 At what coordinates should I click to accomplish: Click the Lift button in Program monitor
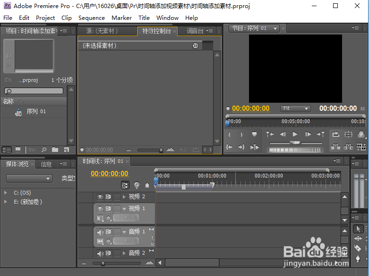[335, 147]
